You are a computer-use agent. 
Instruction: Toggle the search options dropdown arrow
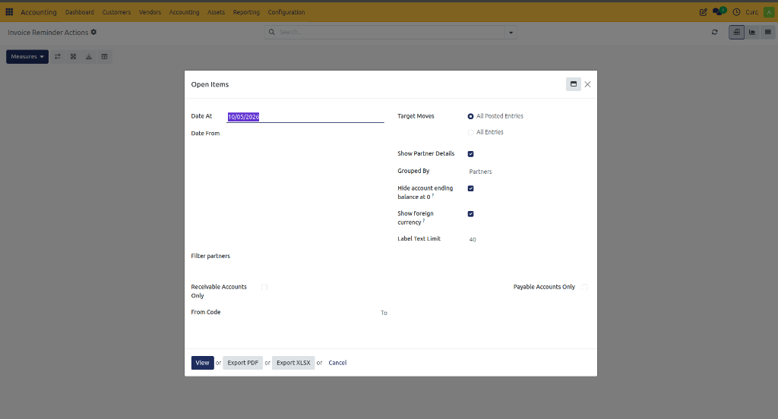511,32
